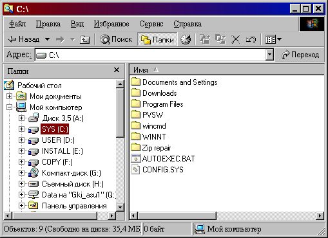Go back with the Назад button

pyautogui.click(x=24, y=39)
